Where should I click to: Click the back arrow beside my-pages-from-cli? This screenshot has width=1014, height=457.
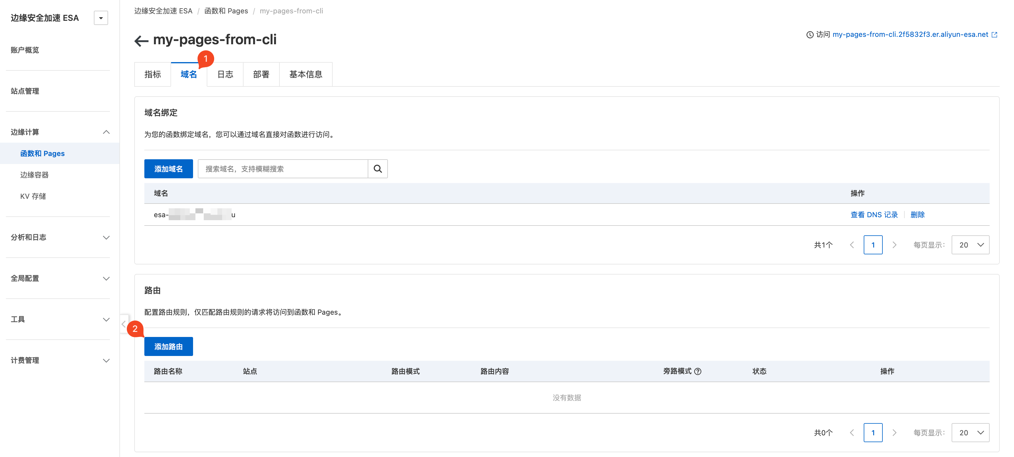[x=141, y=41]
